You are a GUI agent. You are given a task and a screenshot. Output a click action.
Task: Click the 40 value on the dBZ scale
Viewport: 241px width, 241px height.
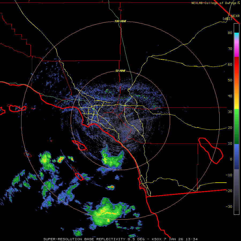(230, 96)
